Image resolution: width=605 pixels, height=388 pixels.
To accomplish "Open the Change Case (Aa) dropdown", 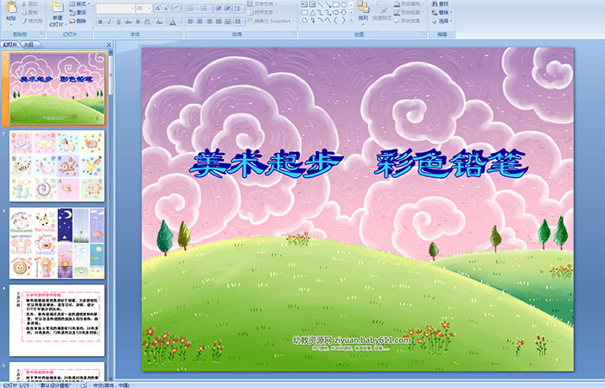I will click(x=160, y=22).
